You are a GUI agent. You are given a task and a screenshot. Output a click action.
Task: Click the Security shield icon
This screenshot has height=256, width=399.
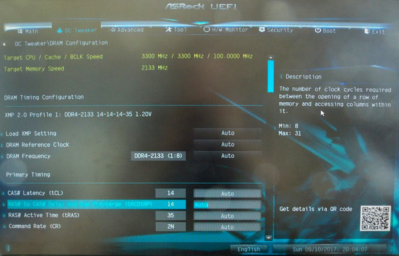tap(261, 30)
